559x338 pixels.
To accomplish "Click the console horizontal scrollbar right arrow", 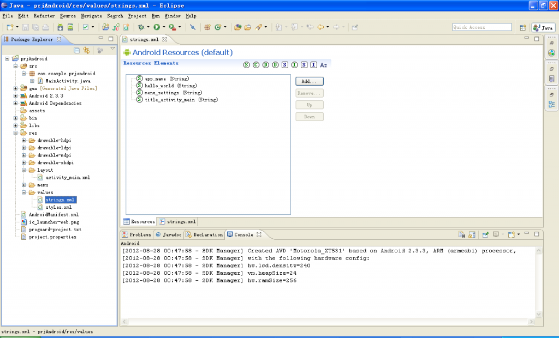I will pyautogui.click(x=531, y=322).
